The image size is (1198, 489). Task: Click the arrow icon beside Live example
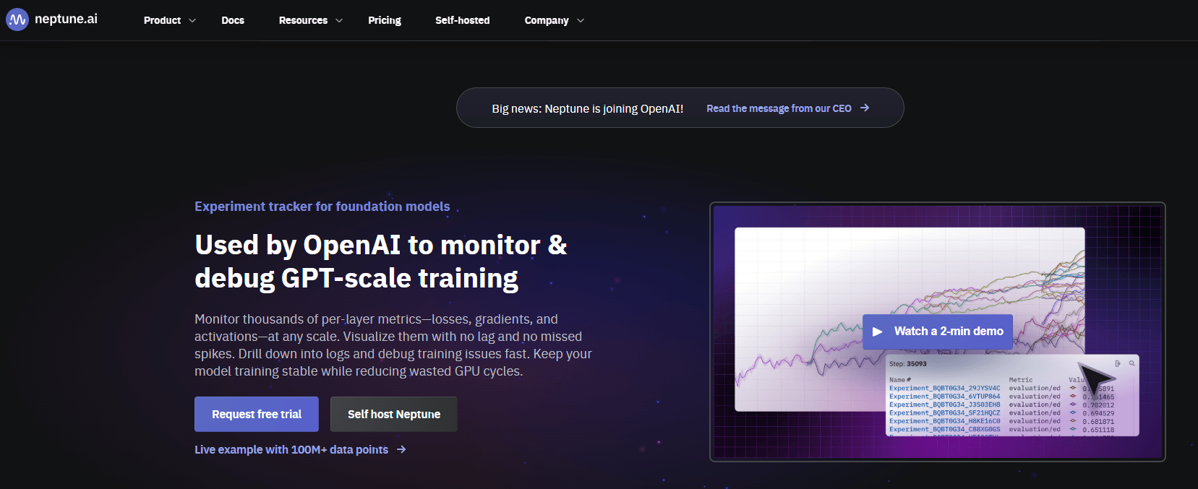pos(402,449)
